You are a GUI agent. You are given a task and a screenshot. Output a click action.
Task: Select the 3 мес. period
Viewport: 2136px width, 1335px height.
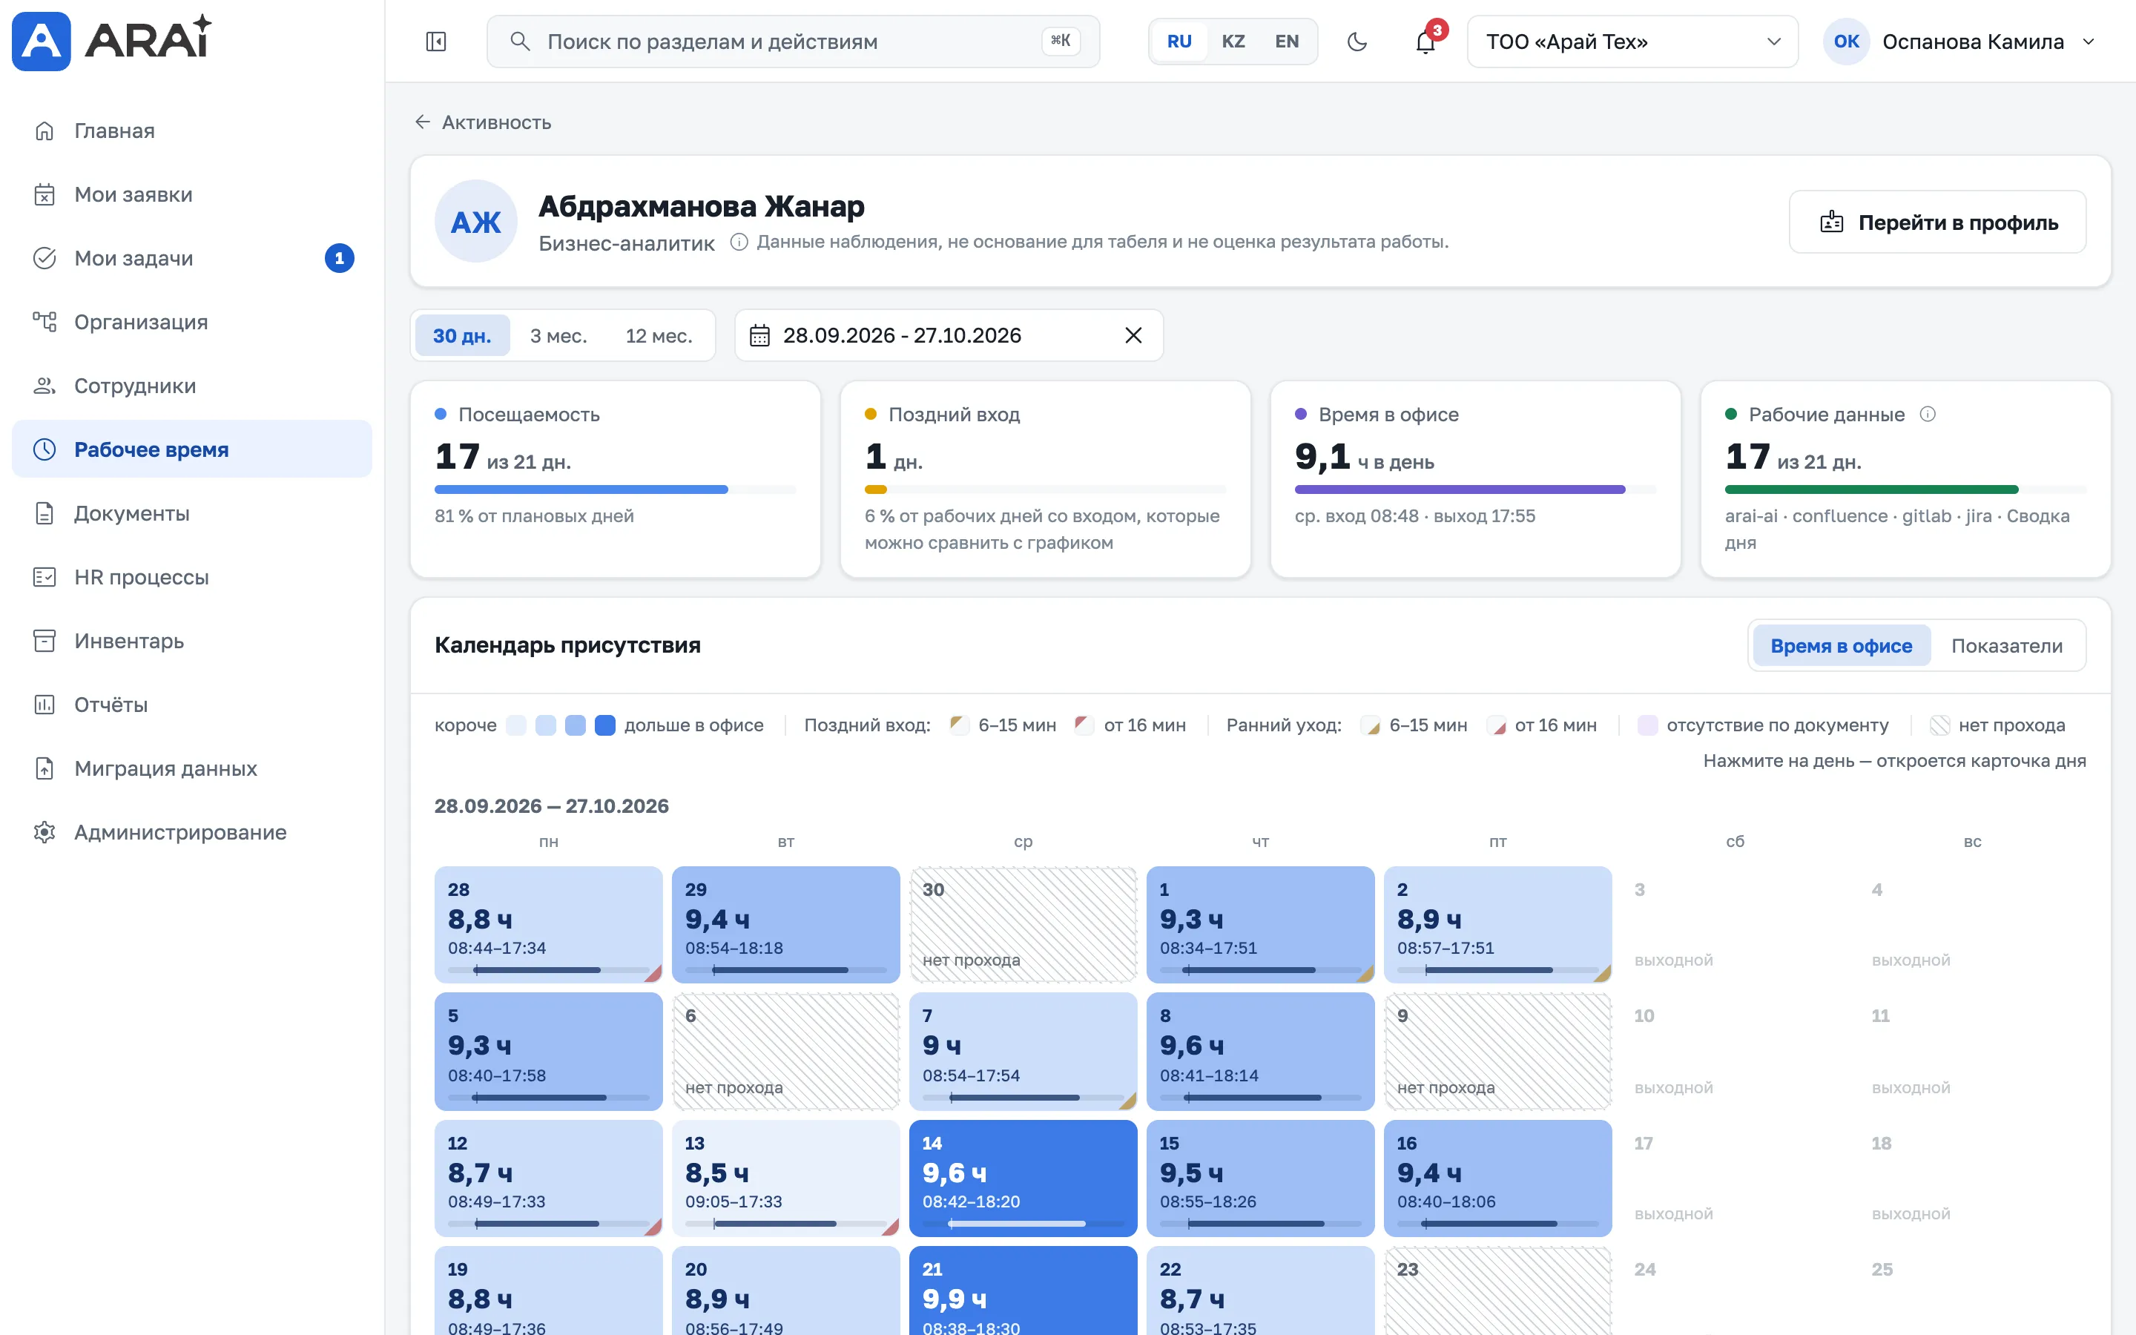tap(558, 335)
